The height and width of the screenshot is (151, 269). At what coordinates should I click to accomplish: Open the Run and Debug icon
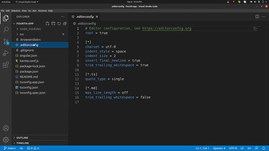[x=5, y=53]
